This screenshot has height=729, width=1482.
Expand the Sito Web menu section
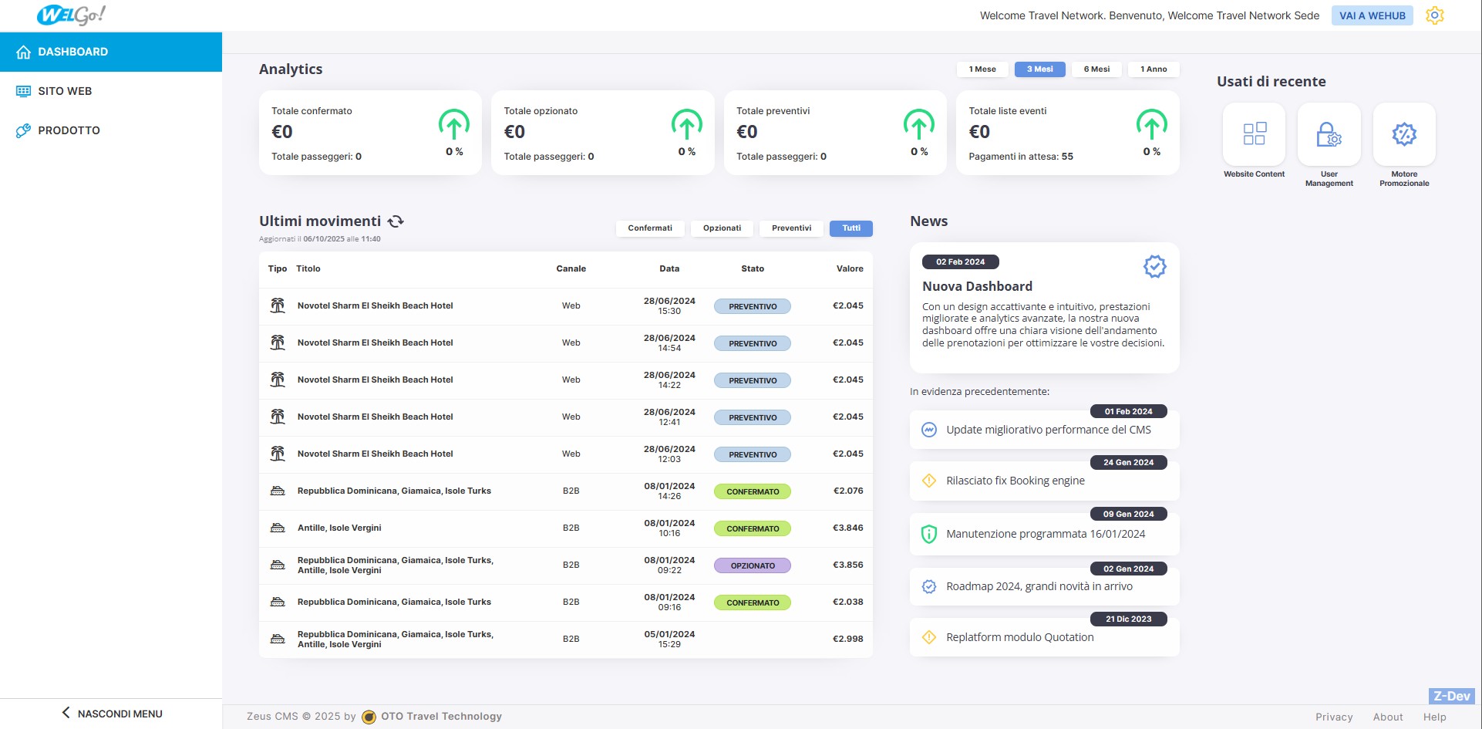(x=65, y=91)
